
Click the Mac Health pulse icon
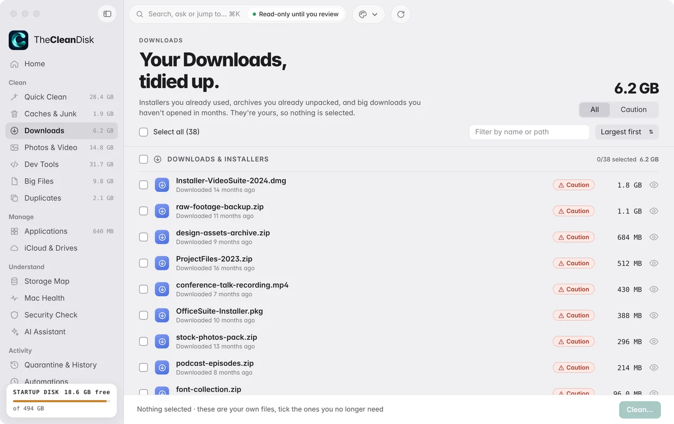click(15, 298)
